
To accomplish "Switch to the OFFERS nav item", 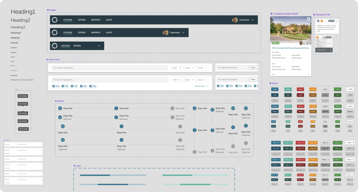I will (82, 20).
